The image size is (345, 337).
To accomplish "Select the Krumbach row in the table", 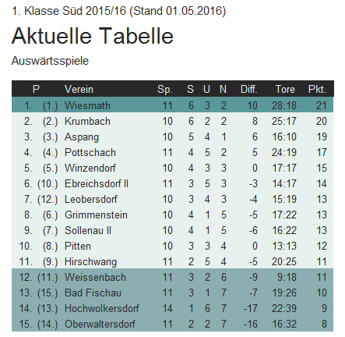I will [172, 121].
